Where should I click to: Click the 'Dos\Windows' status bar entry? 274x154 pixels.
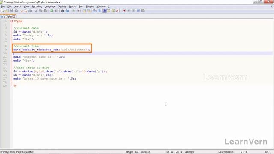coord(226,152)
